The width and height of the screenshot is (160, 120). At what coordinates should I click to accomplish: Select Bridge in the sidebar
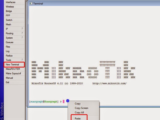click(x=14, y=11)
